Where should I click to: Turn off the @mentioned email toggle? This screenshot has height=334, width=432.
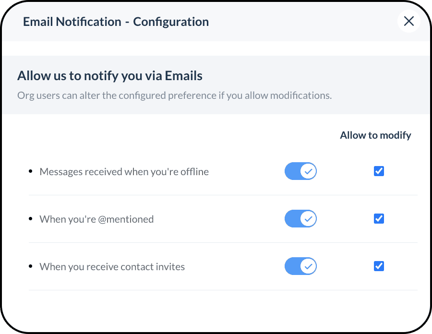(300, 219)
